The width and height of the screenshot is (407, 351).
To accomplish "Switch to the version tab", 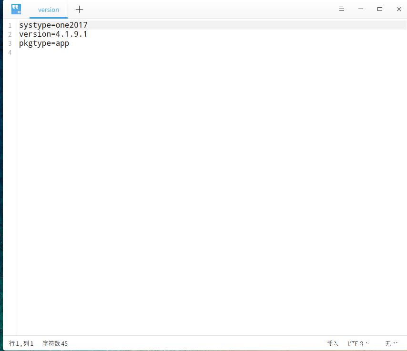I will [49, 10].
